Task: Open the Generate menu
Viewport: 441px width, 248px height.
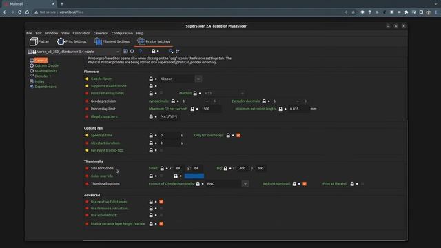Action: (x=101, y=33)
